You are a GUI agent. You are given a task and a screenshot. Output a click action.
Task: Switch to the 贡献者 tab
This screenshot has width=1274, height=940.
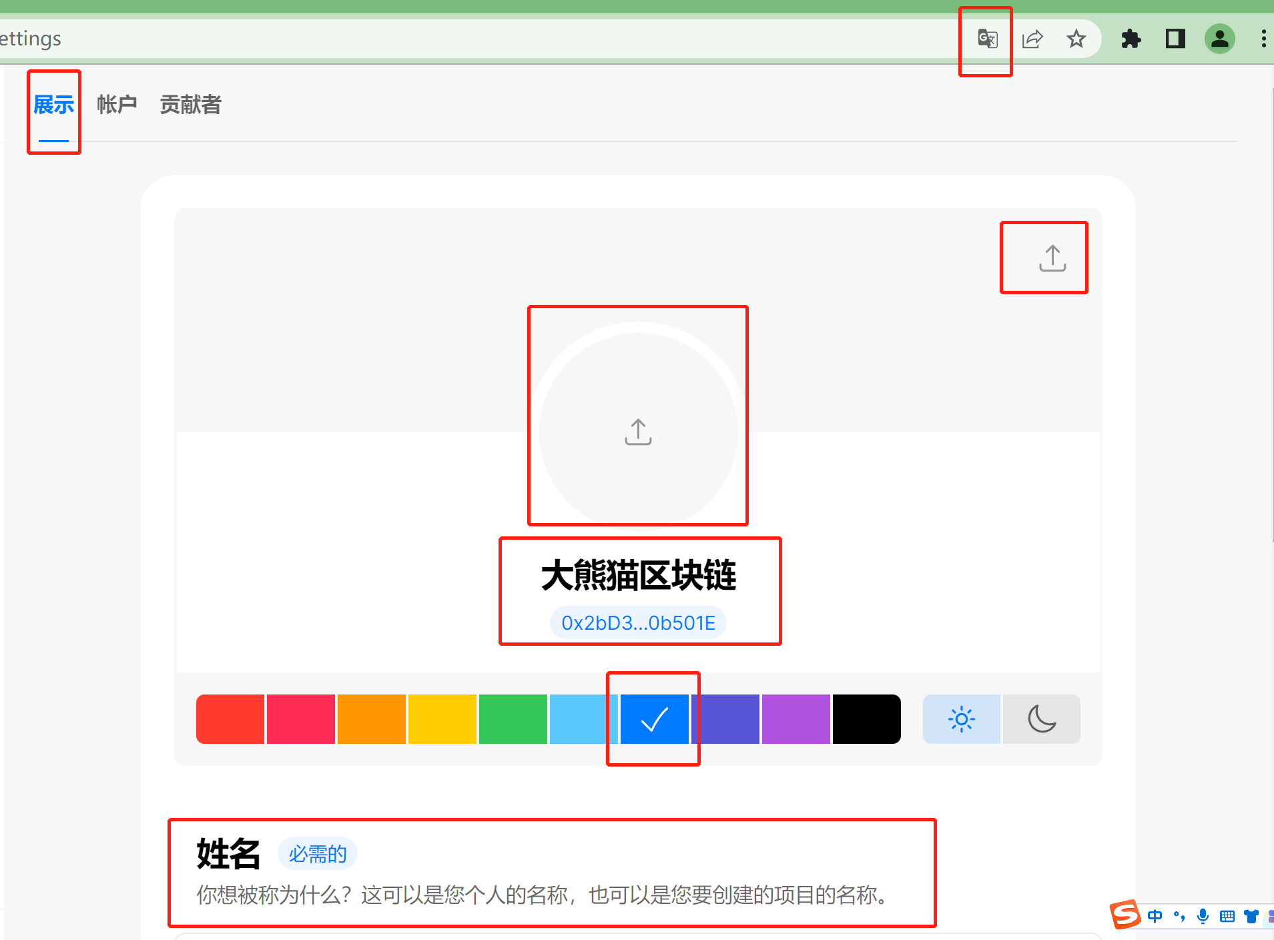[190, 105]
